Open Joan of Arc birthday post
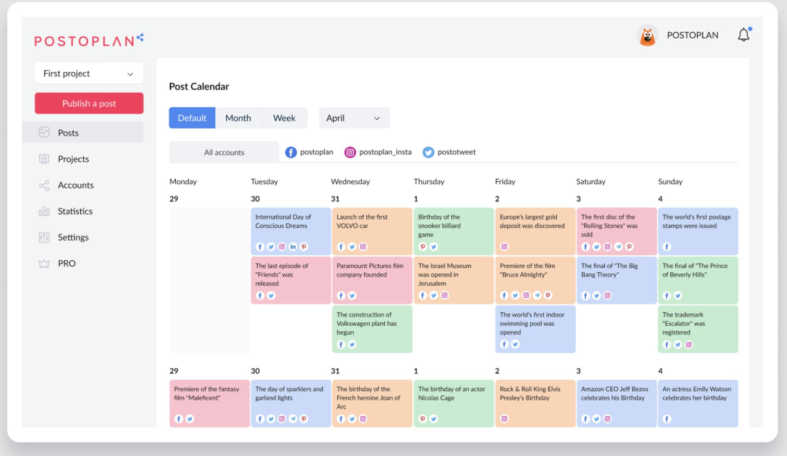This screenshot has height=456, width=787. click(x=372, y=403)
